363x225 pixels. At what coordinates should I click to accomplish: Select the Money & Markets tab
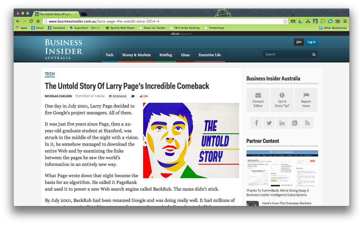point(136,55)
